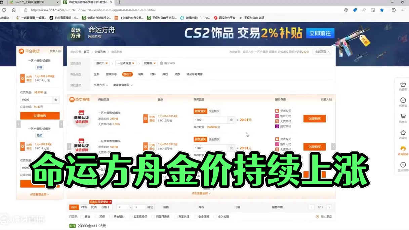Sort results by 价格 with arrow
The height and width of the screenshot is (230, 409).
[105, 207]
